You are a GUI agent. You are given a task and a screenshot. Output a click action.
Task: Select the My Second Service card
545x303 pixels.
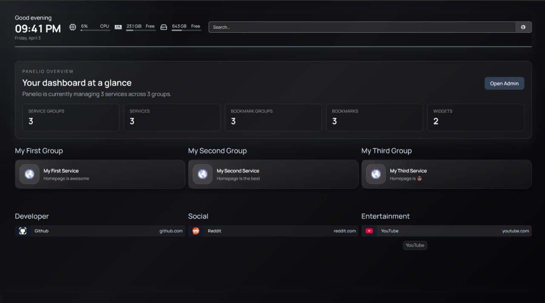pos(273,174)
